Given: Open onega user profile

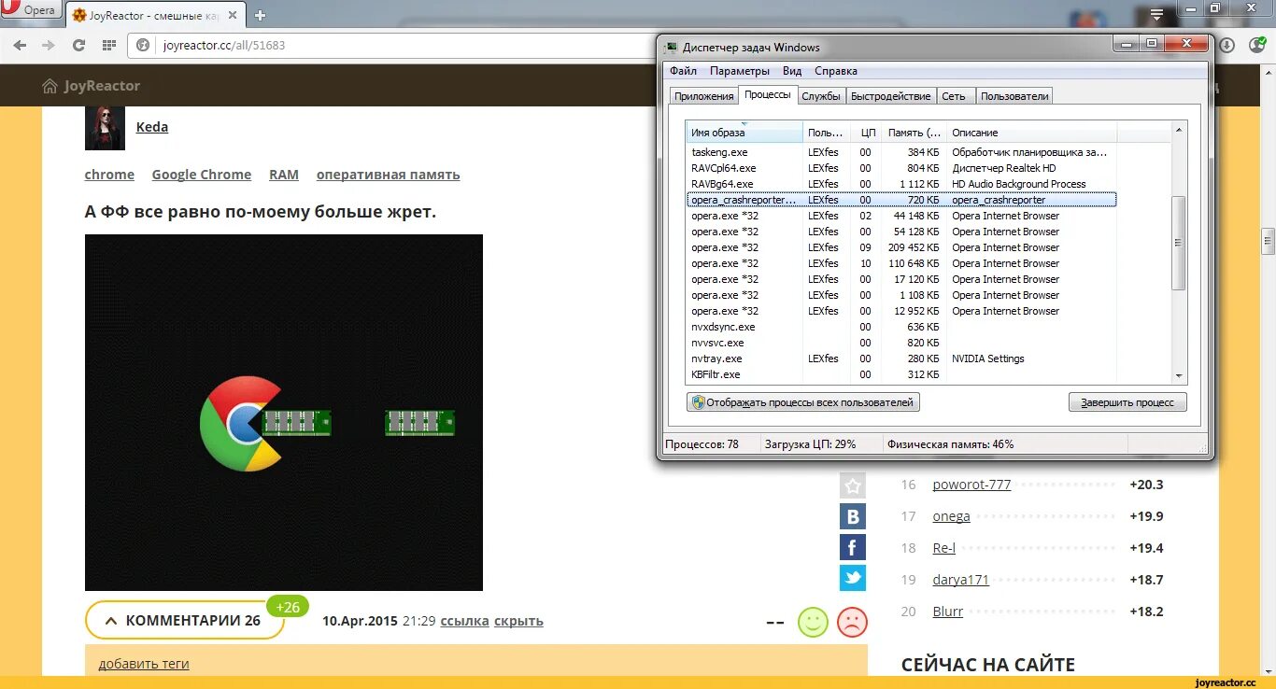Looking at the screenshot, I should 951,516.
